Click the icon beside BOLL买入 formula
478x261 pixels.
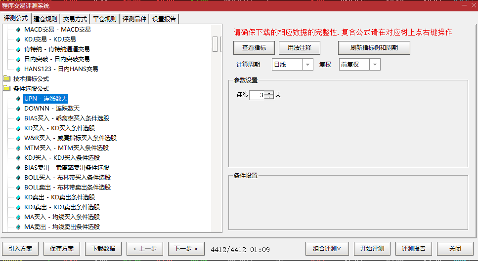point(19,178)
